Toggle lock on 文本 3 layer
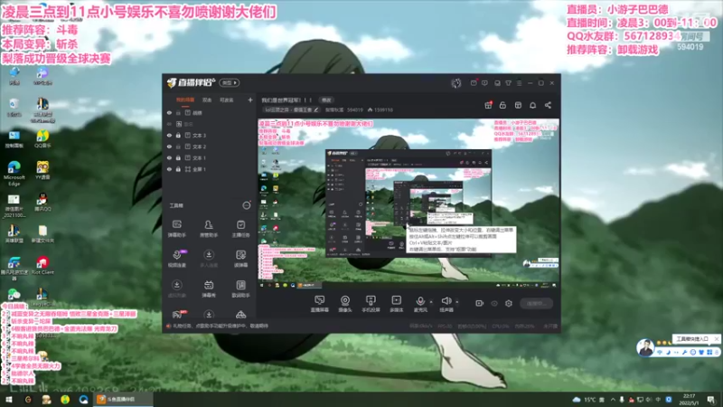 [x=178, y=135]
